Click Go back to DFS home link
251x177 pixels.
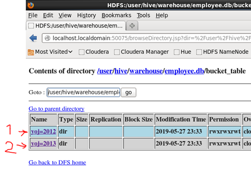coord(57,162)
